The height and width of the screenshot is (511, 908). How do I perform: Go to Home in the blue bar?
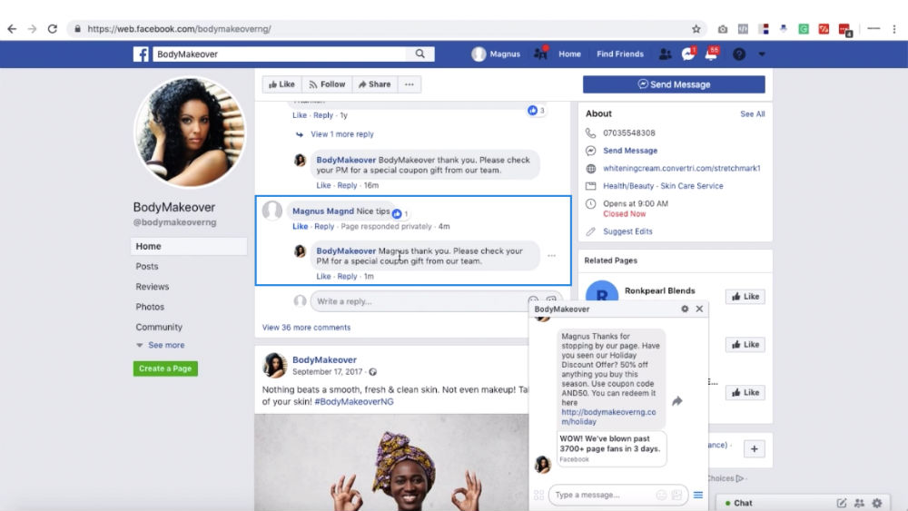click(569, 54)
